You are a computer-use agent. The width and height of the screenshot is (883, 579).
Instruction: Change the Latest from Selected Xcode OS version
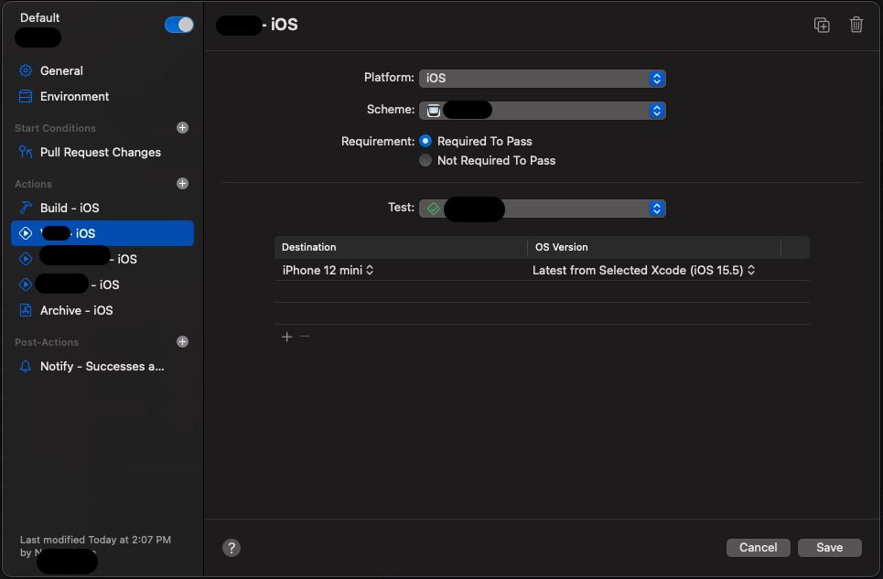point(643,270)
